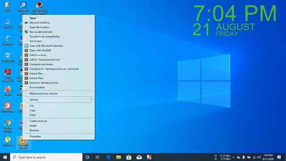The width and height of the screenshot is (286, 161).
Task: Select the Google Chrome desktop icon
Action: click(x=8, y=126)
